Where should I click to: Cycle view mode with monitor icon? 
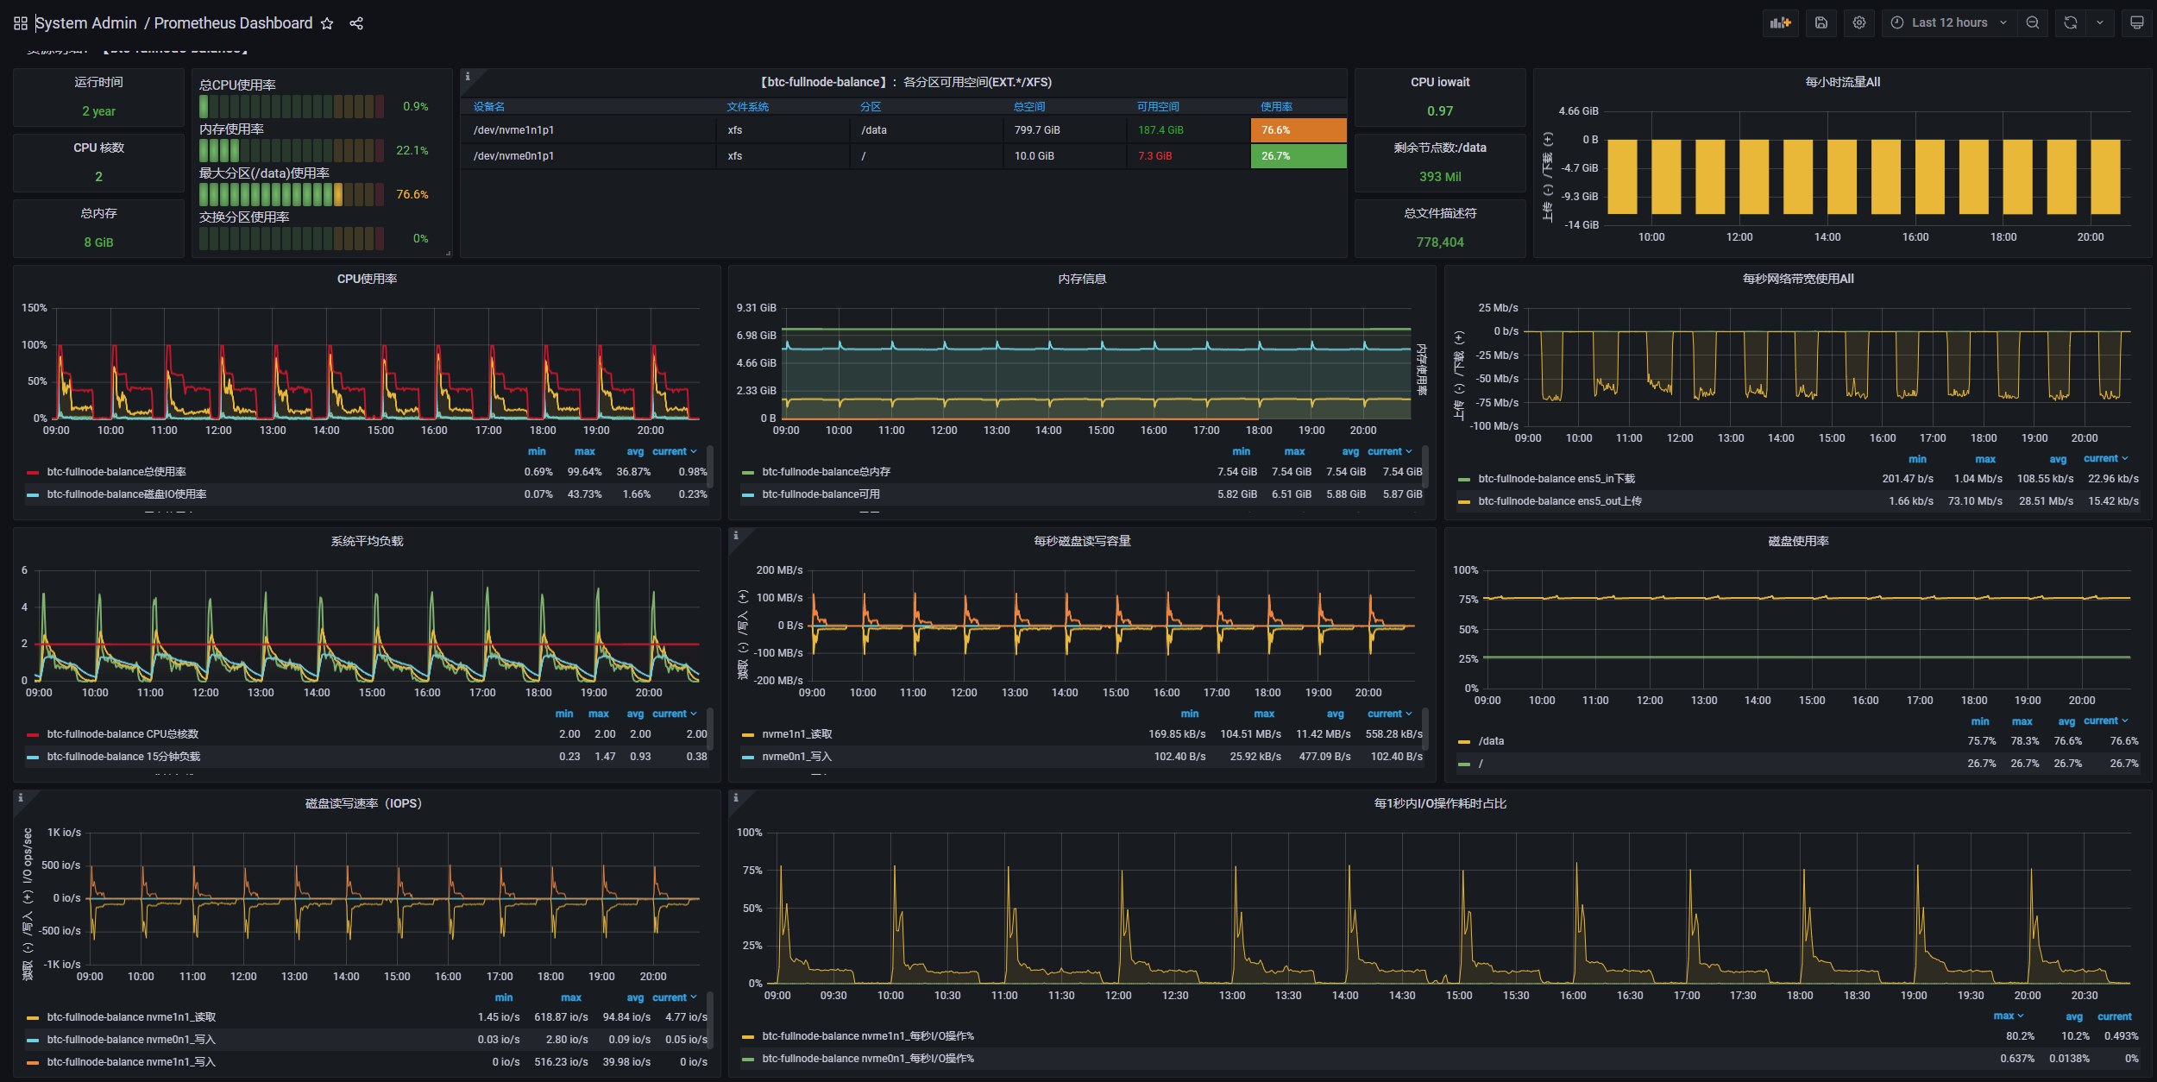pyautogui.click(x=2136, y=23)
